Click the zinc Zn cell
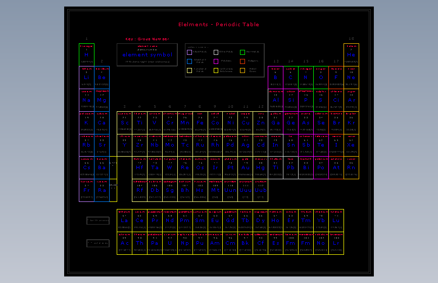The width and height of the screenshot is (438, 283). tap(260, 122)
